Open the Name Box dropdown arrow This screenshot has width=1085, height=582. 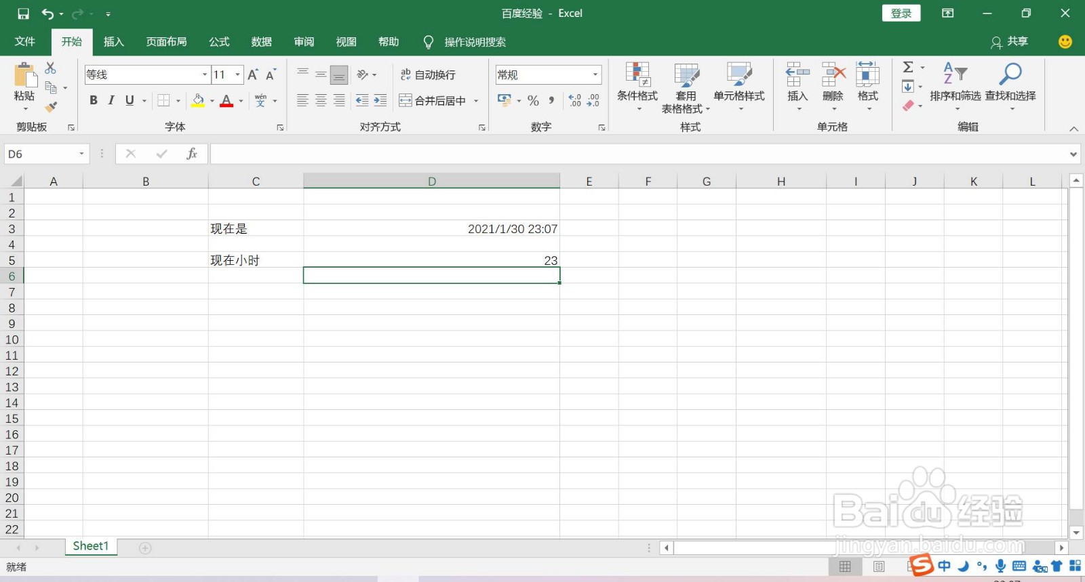pos(81,154)
